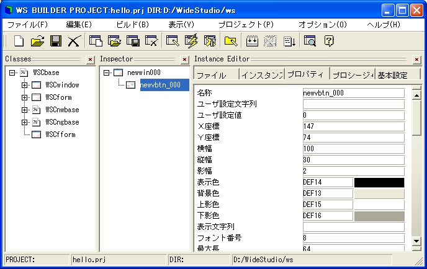
Task: Click the new project page icon
Action: pyautogui.click(x=19, y=42)
